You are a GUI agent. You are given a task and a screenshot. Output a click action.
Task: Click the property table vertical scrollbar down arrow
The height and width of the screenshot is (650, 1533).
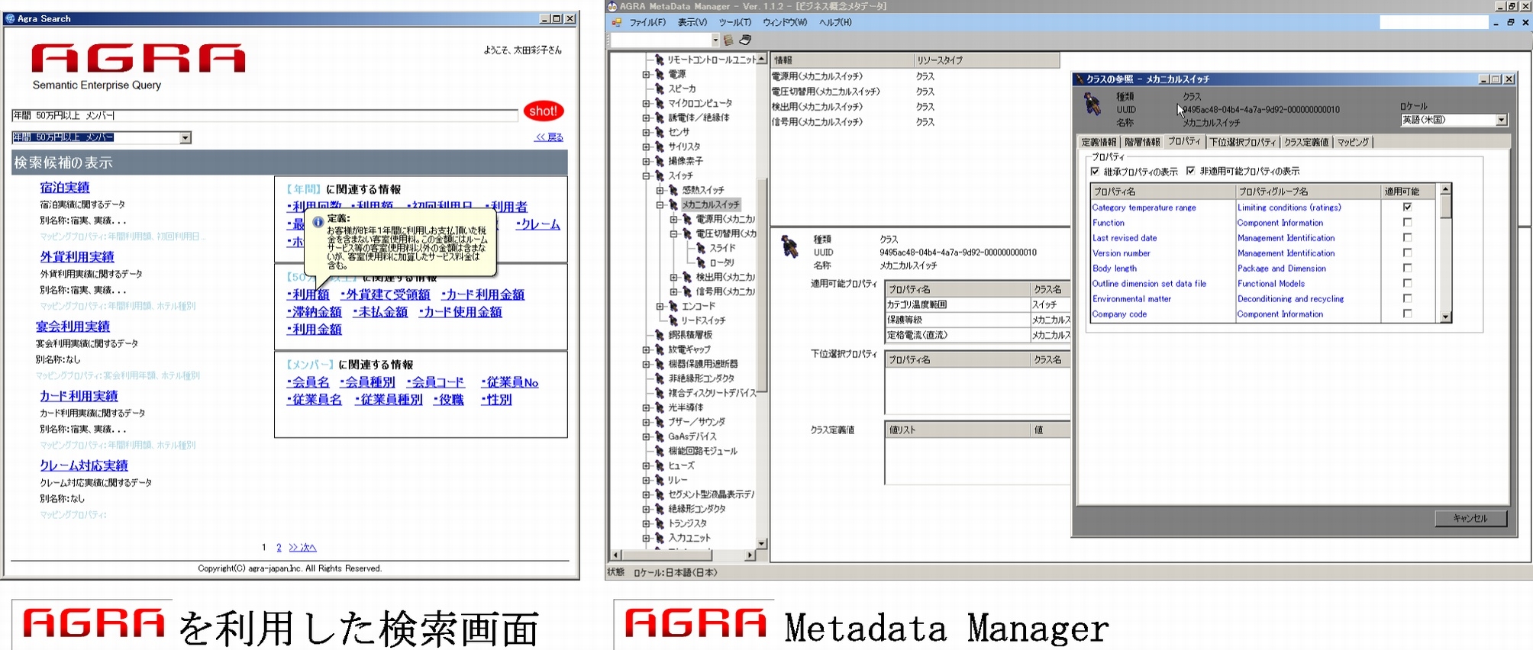1444,317
